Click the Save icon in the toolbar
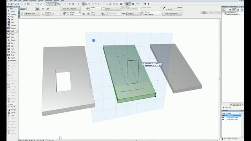Image resolution: width=251 pixels, height=141 pixels. (15, 4)
